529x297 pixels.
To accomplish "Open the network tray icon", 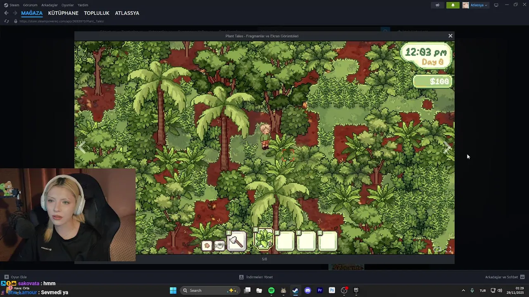I will [493, 290].
